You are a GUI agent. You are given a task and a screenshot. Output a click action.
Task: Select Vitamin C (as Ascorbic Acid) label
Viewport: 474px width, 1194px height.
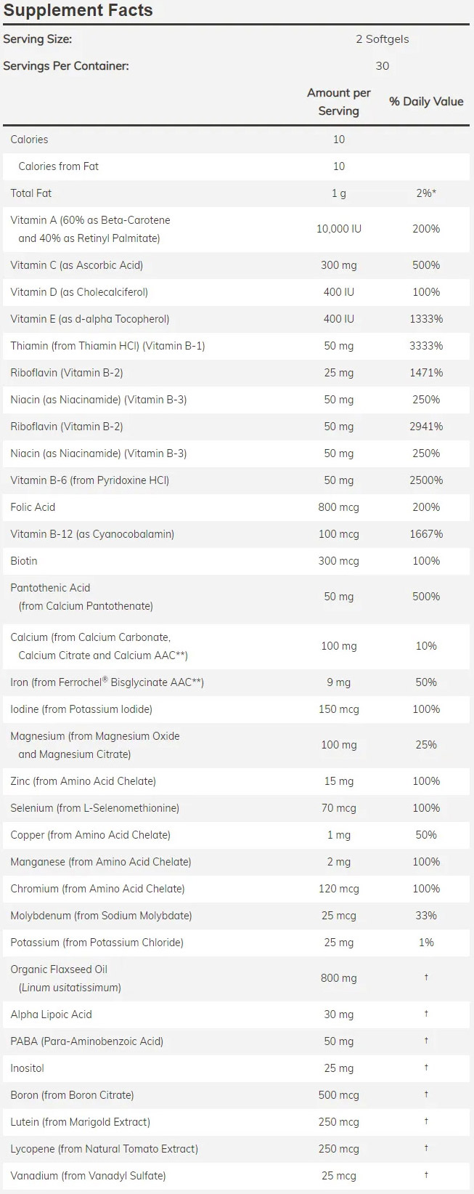76,265
